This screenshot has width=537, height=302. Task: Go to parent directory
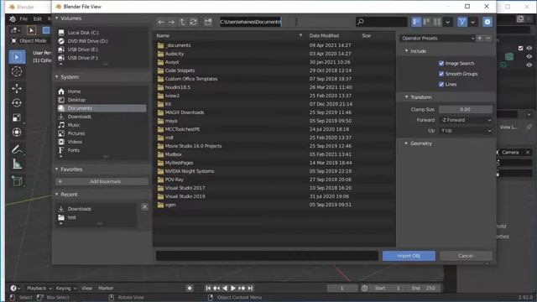pyautogui.click(x=182, y=22)
